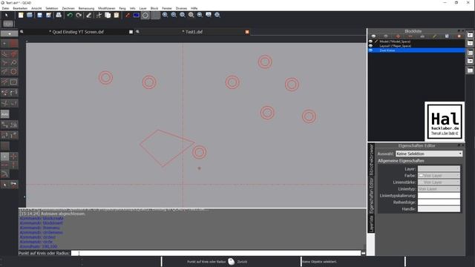The image size is (475, 267).
Task: Toggle the blue screen linetype icon
Action: 137,15
